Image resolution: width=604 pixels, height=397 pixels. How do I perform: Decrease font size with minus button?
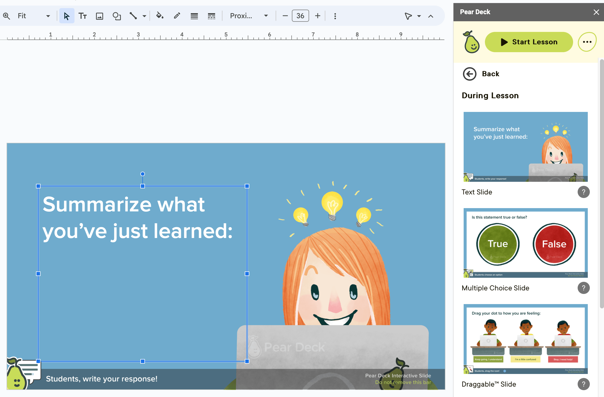click(x=285, y=16)
